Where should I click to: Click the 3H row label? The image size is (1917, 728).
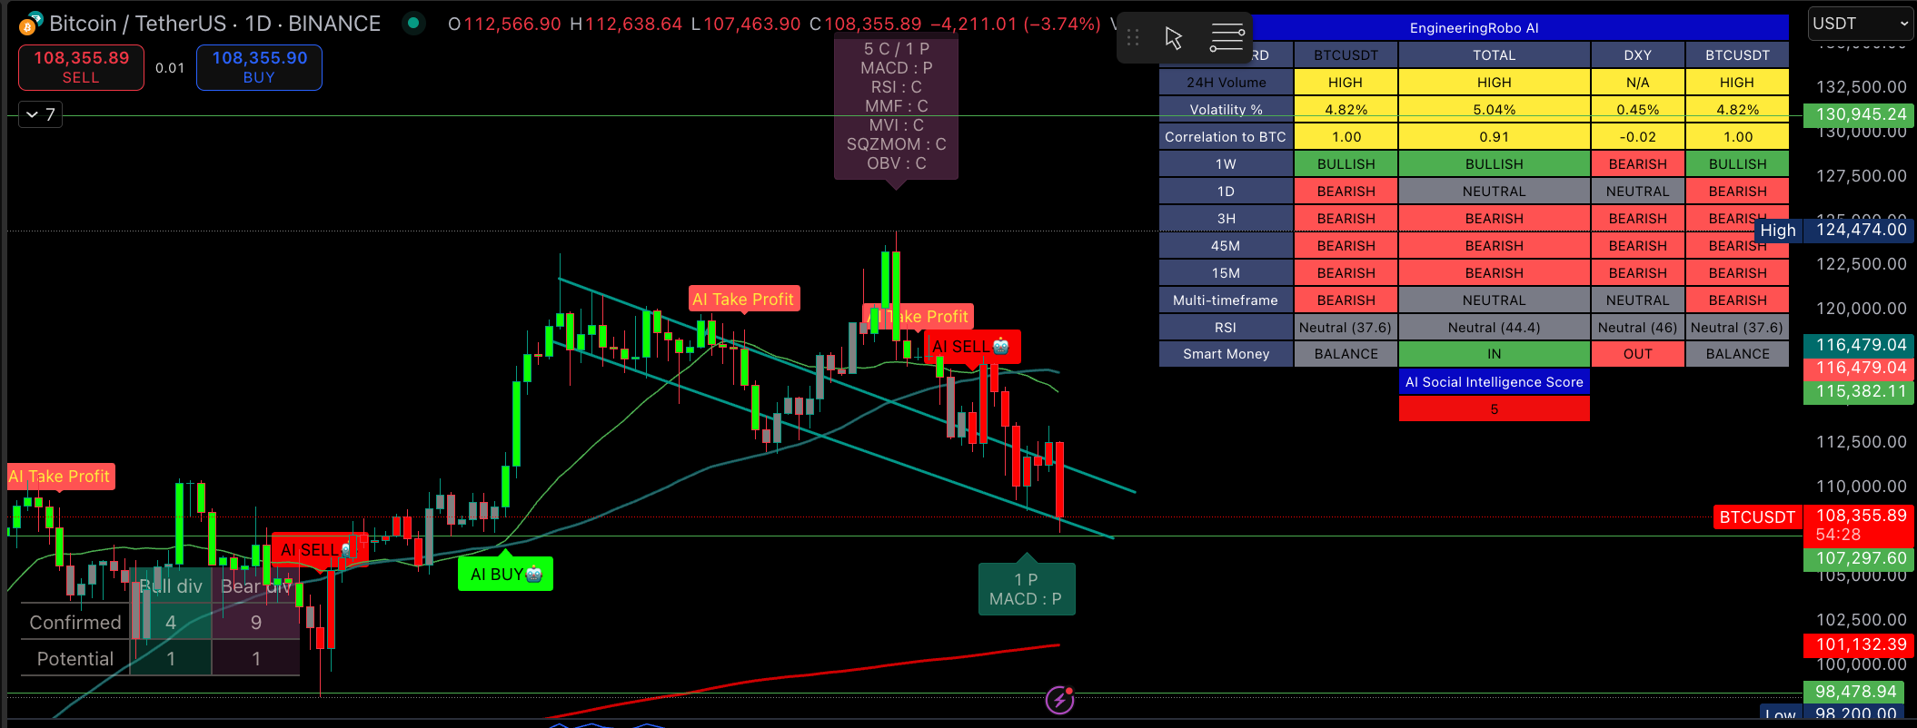[1227, 219]
